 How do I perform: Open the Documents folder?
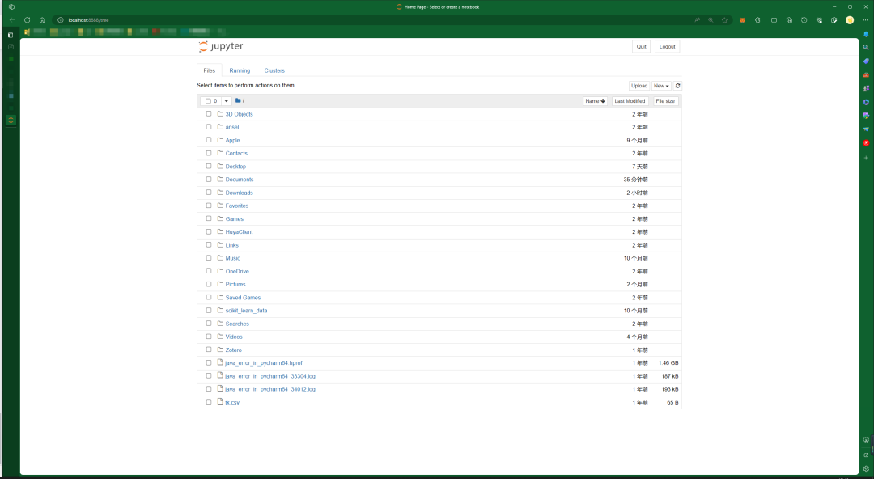[x=239, y=180]
